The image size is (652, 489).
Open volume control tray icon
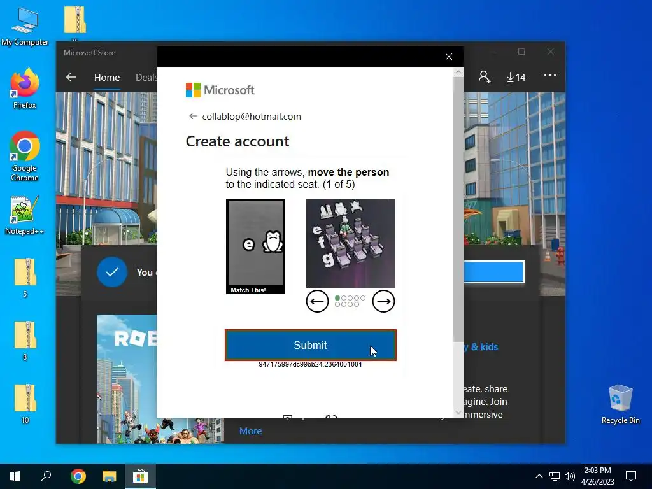tap(570, 476)
